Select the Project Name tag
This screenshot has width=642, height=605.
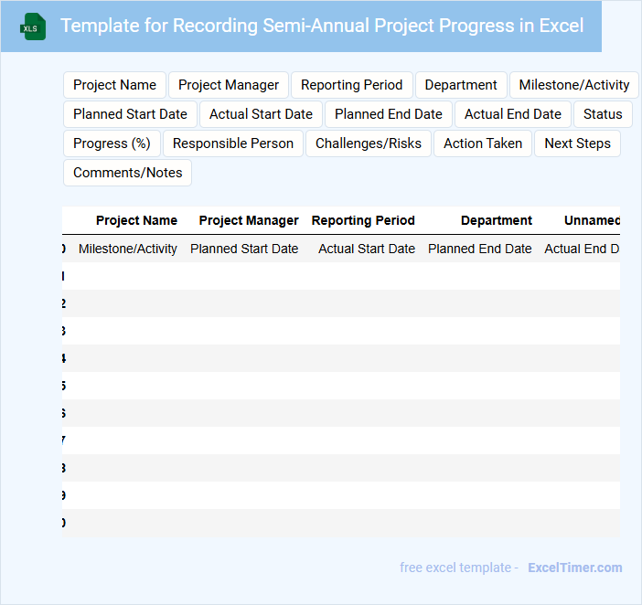[x=114, y=85]
